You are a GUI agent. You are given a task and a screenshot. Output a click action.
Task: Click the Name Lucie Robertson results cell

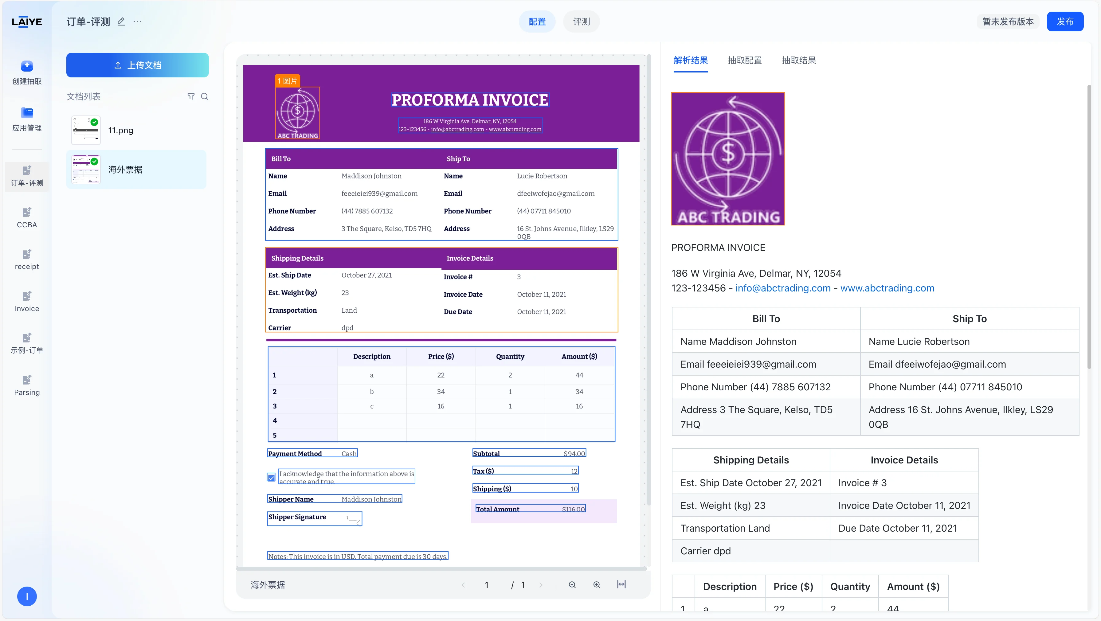tap(969, 342)
